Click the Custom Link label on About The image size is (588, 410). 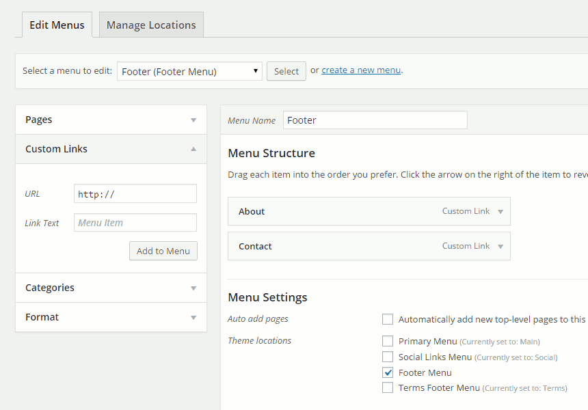coord(466,211)
